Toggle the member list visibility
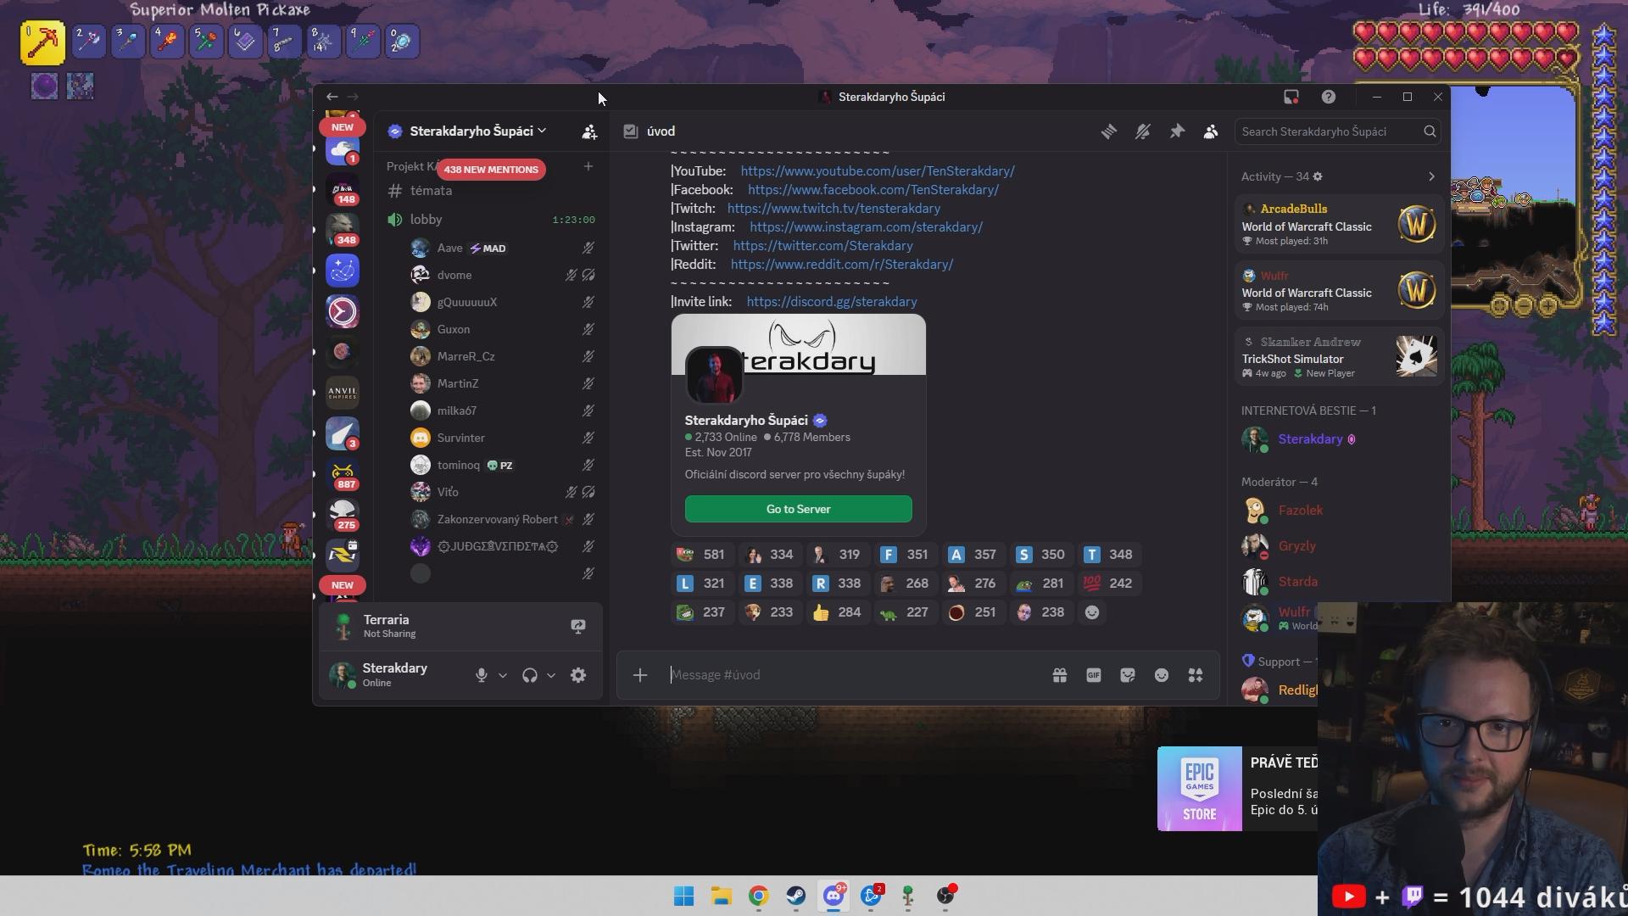This screenshot has width=1628, height=916. (x=1211, y=131)
